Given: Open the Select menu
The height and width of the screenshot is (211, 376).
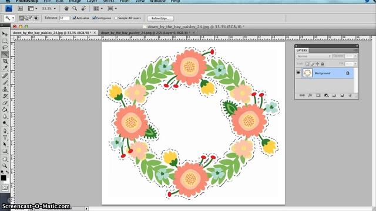Looking at the screenshot, I should 108,1.
